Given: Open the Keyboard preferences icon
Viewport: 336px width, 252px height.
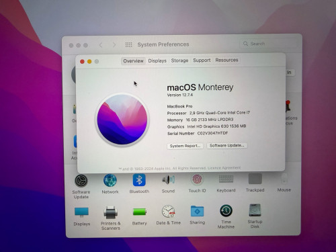Looking at the screenshot, I should tap(226, 179).
